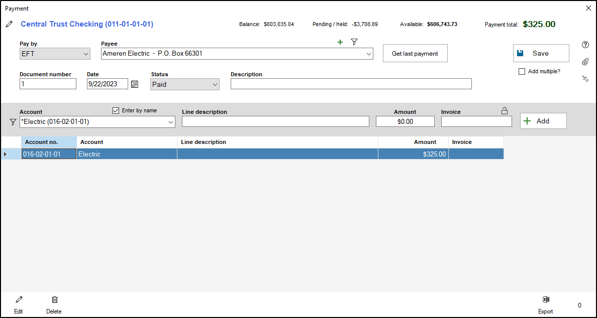Viewport: 597px width, 318px height.
Task: Click the empty Invoice cell in the Electric row
Action: click(x=476, y=154)
